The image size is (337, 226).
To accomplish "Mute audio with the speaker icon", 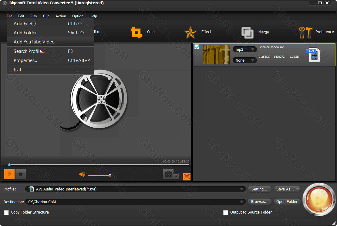I will tap(82, 174).
